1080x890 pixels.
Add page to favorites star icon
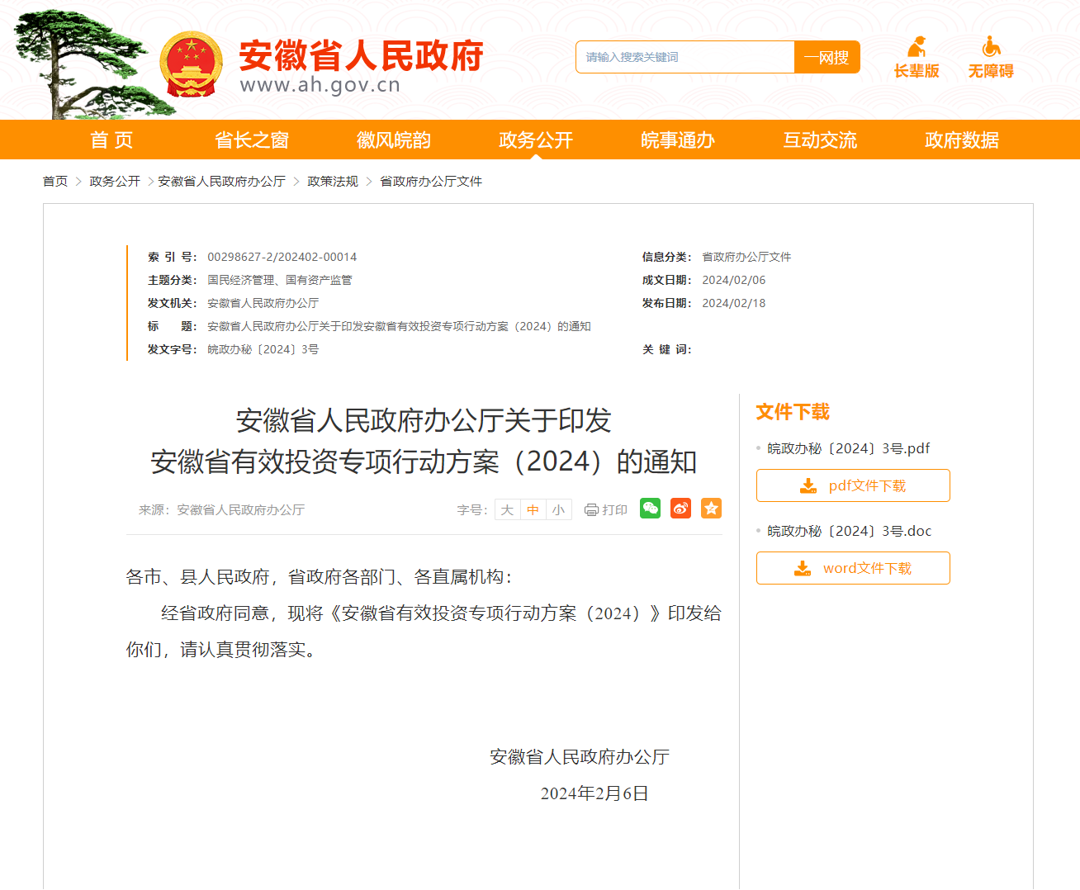tap(711, 509)
